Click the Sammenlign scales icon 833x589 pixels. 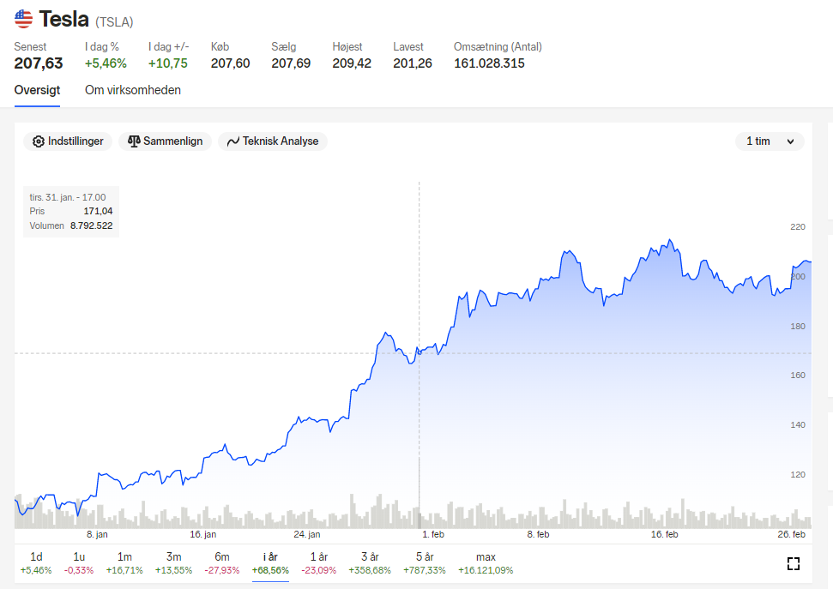tap(134, 141)
